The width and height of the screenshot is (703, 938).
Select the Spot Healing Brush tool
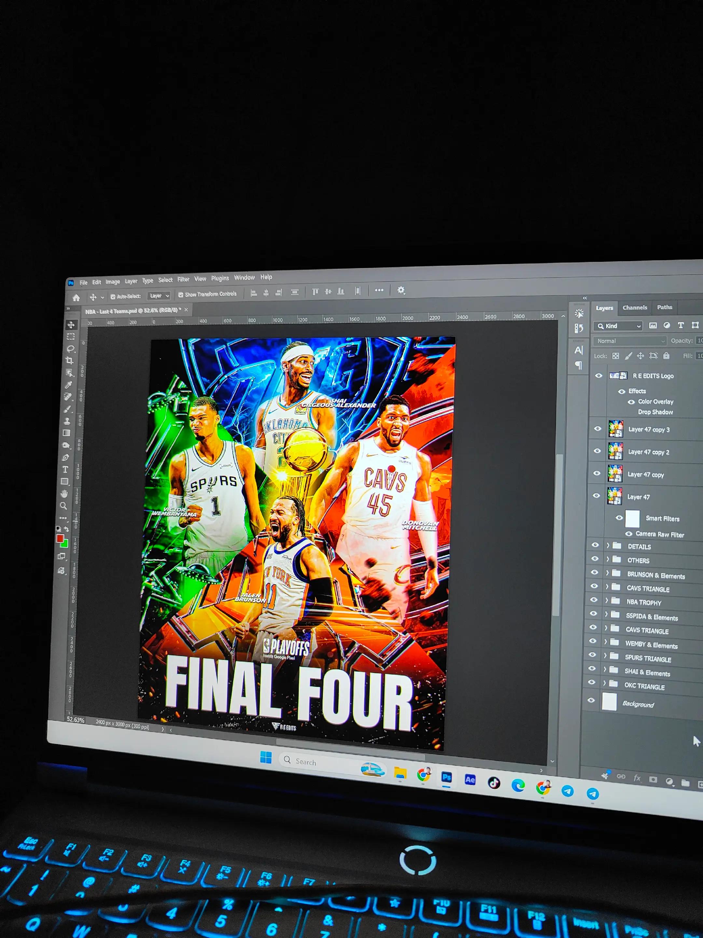(68, 397)
